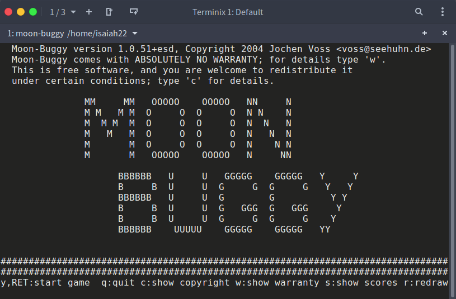The width and height of the screenshot is (456, 299).
Task: Click the 'Moon-Buggy version 1.0.51+esd' text
Action: pos(92,49)
